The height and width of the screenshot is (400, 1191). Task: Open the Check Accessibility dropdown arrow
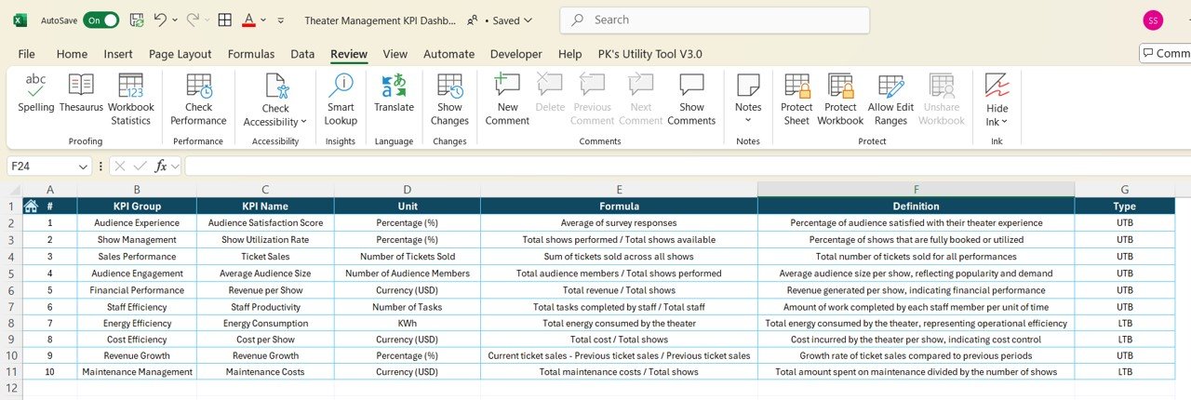[303, 122]
